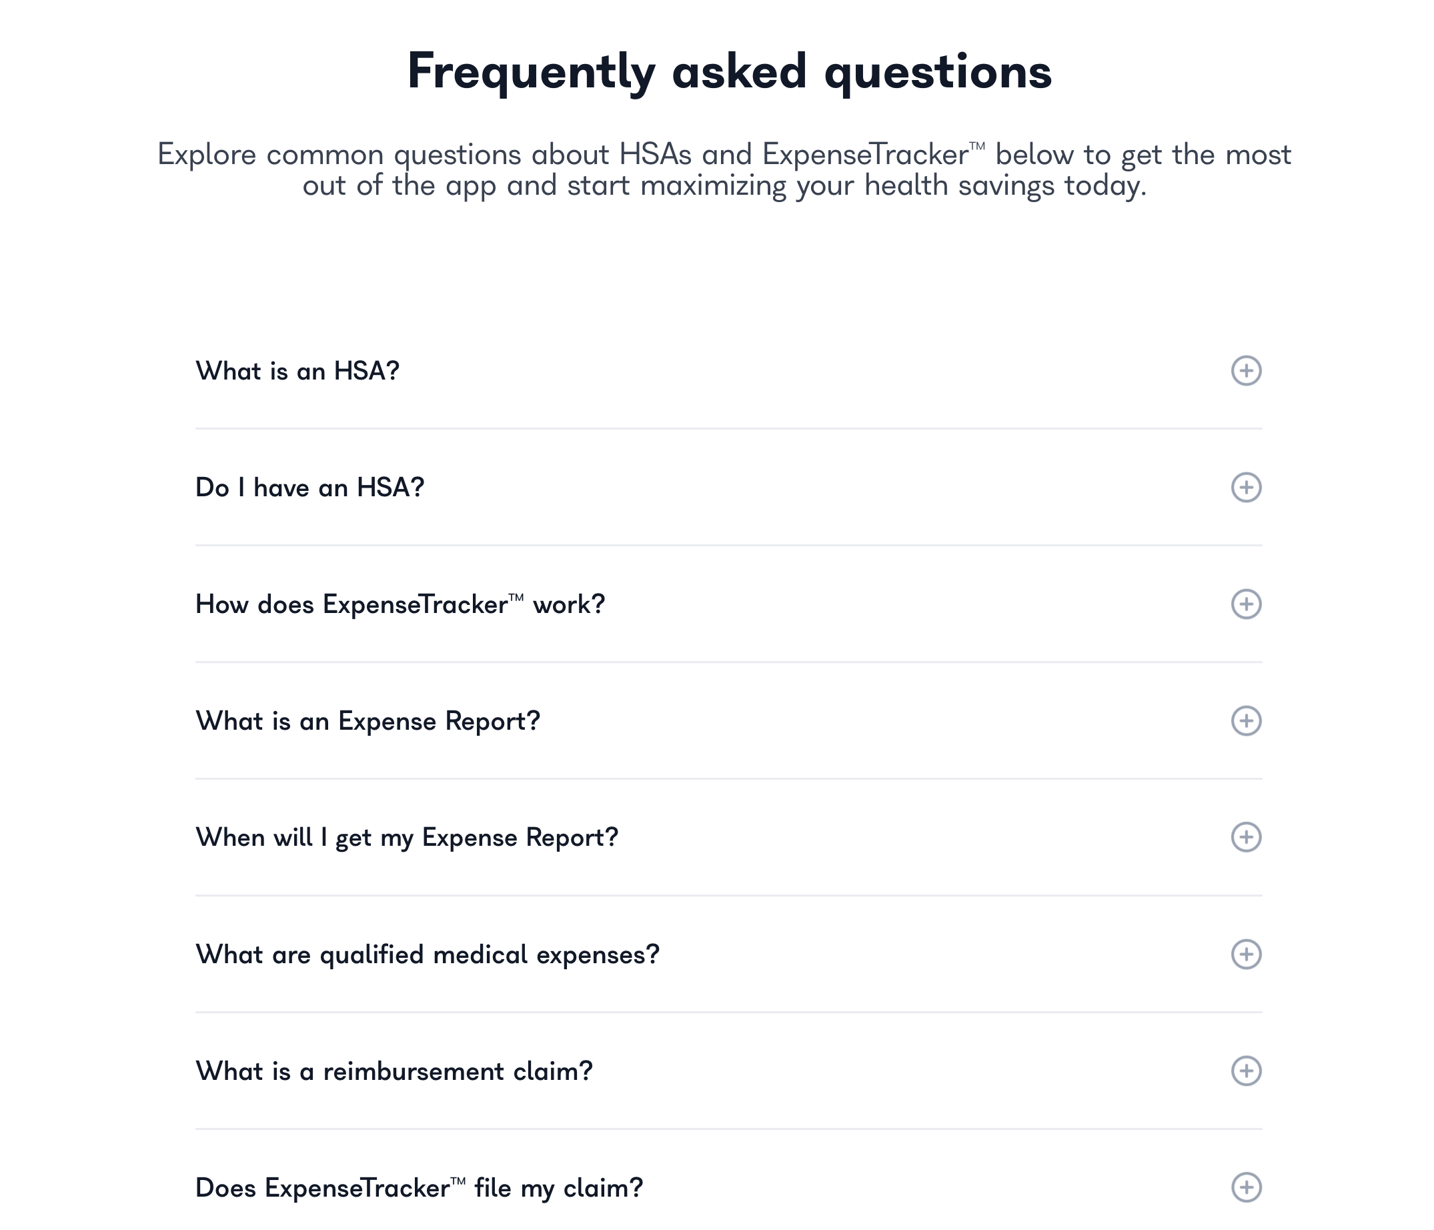Expand the plus icon beside 'What is an HSA?'

pyautogui.click(x=1246, y=371)
